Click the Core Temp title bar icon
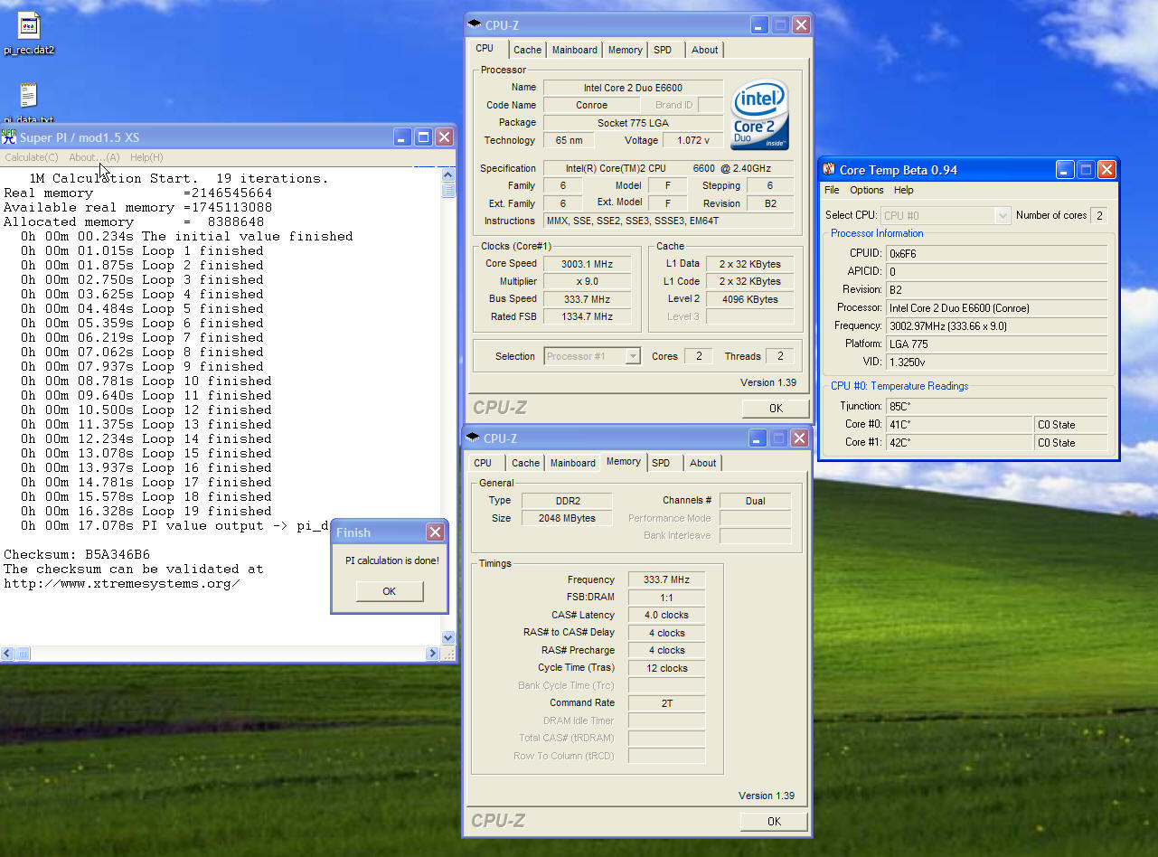1158x857 pixels. (829, 170)
